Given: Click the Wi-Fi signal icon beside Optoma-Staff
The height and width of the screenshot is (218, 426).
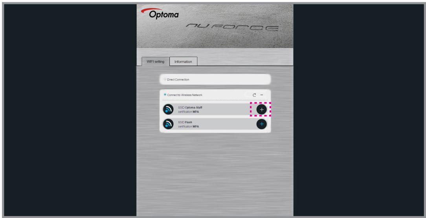Looking at the screenshot, I should [168, 109].
